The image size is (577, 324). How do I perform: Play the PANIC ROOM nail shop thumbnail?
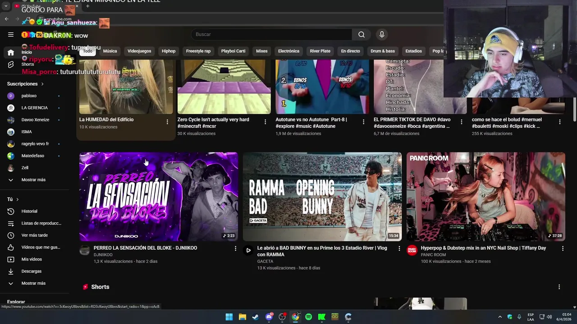click(486, 197)
